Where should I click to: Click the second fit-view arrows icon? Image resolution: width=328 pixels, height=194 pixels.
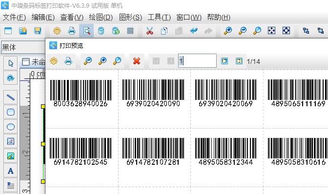click(286, 31)
